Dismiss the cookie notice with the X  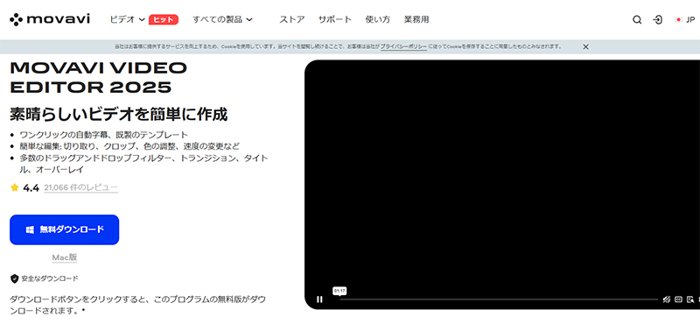point(585,46)
